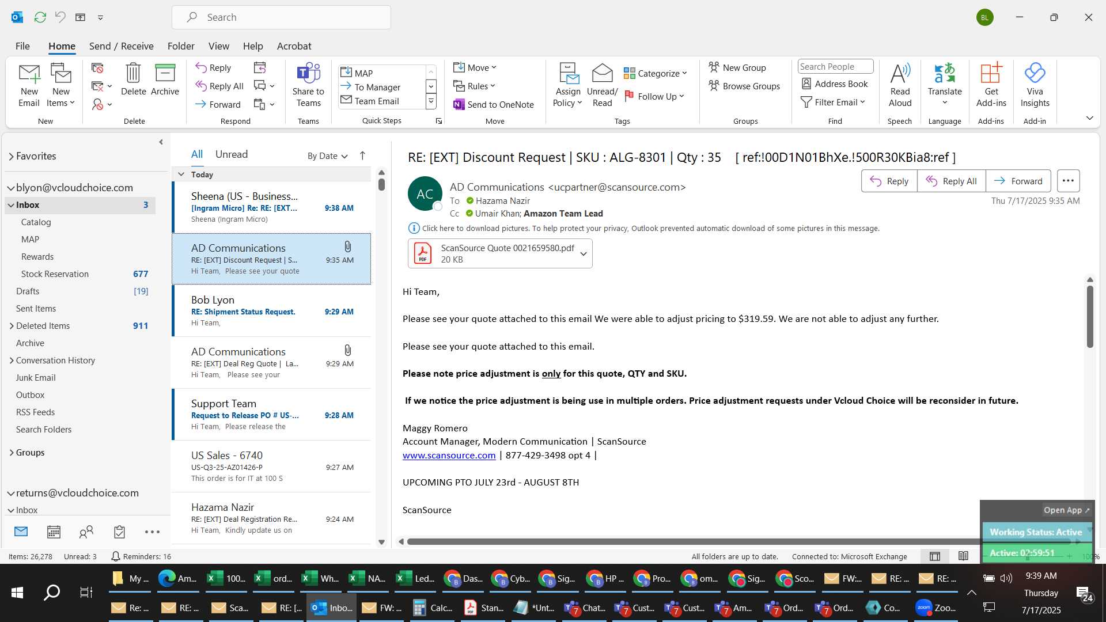Open the Acrobat tab
The width and height of the screenshot is (1106, 622).
294,46
